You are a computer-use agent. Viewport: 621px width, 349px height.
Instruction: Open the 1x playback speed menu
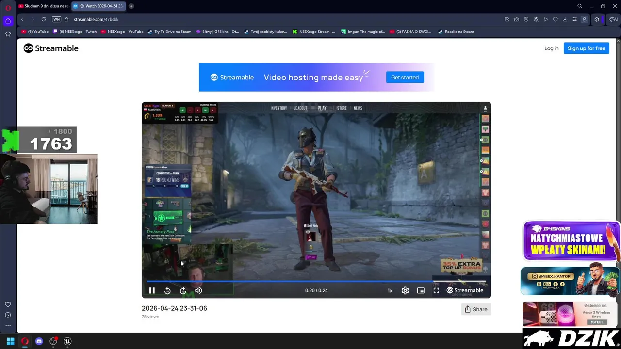390,290
